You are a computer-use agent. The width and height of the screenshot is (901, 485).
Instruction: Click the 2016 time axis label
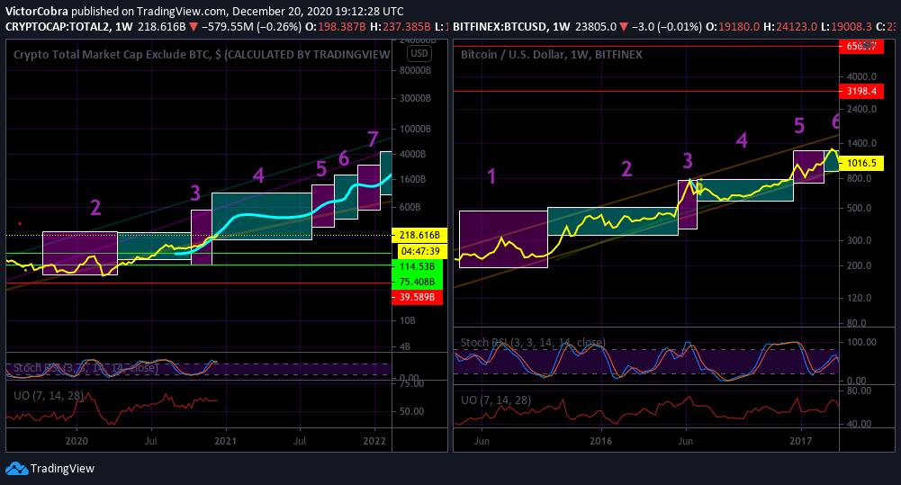click(601, 441)
